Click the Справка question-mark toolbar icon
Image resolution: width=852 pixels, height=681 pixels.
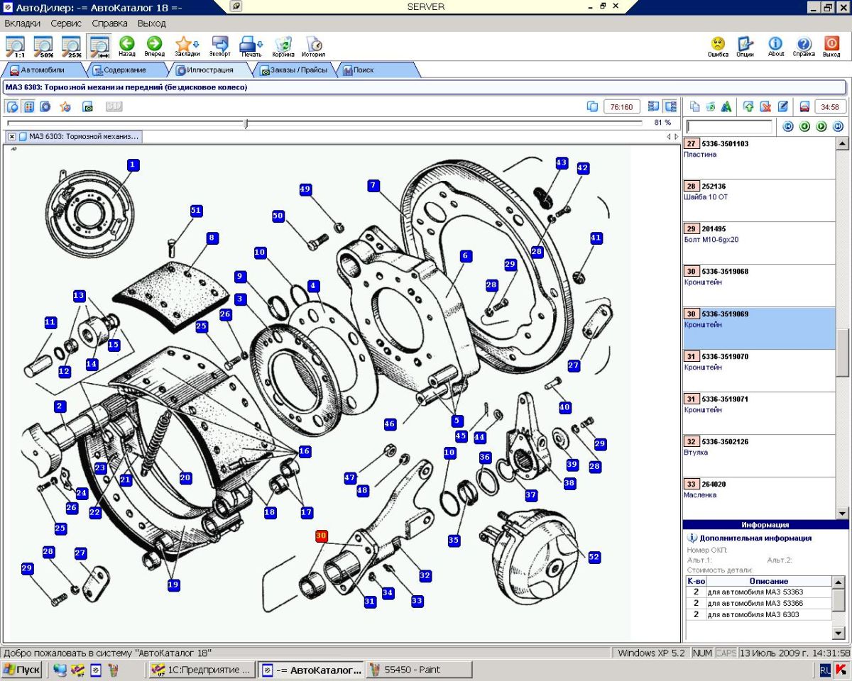(804, 47)
